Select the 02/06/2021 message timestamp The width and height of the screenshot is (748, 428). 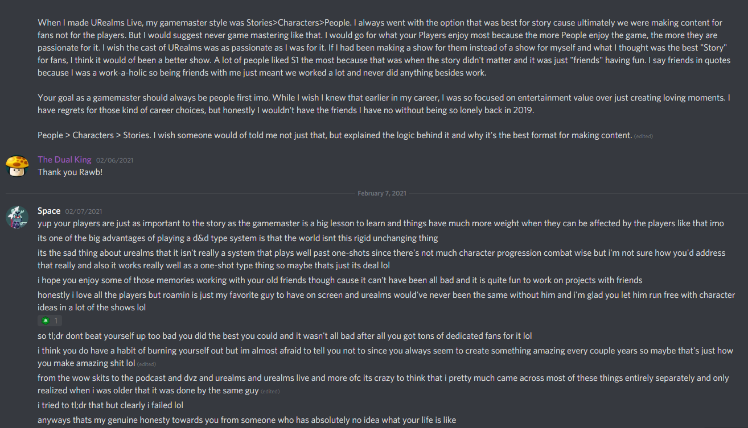click(114, 160)
